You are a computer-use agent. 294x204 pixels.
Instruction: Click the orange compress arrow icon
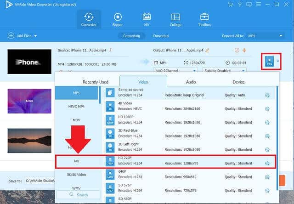point(244,50)
